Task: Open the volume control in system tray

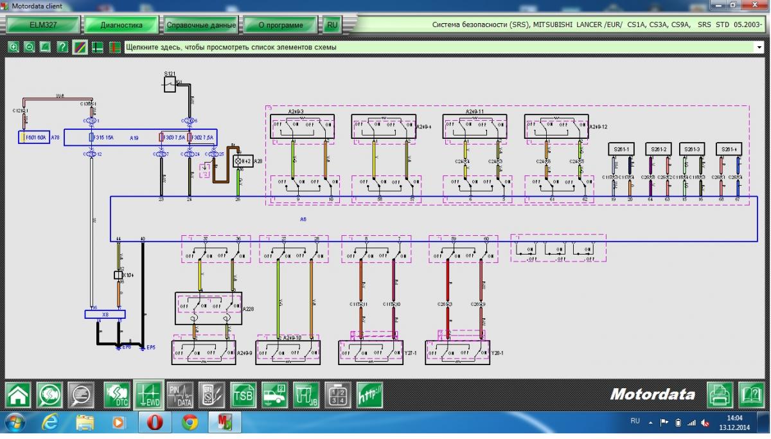Action: coord(705,422)
